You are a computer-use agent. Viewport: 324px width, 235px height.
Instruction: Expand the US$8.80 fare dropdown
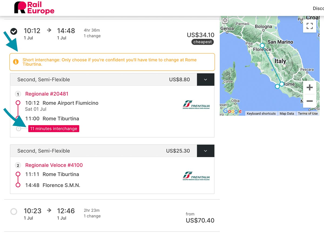tap(205, 80)
